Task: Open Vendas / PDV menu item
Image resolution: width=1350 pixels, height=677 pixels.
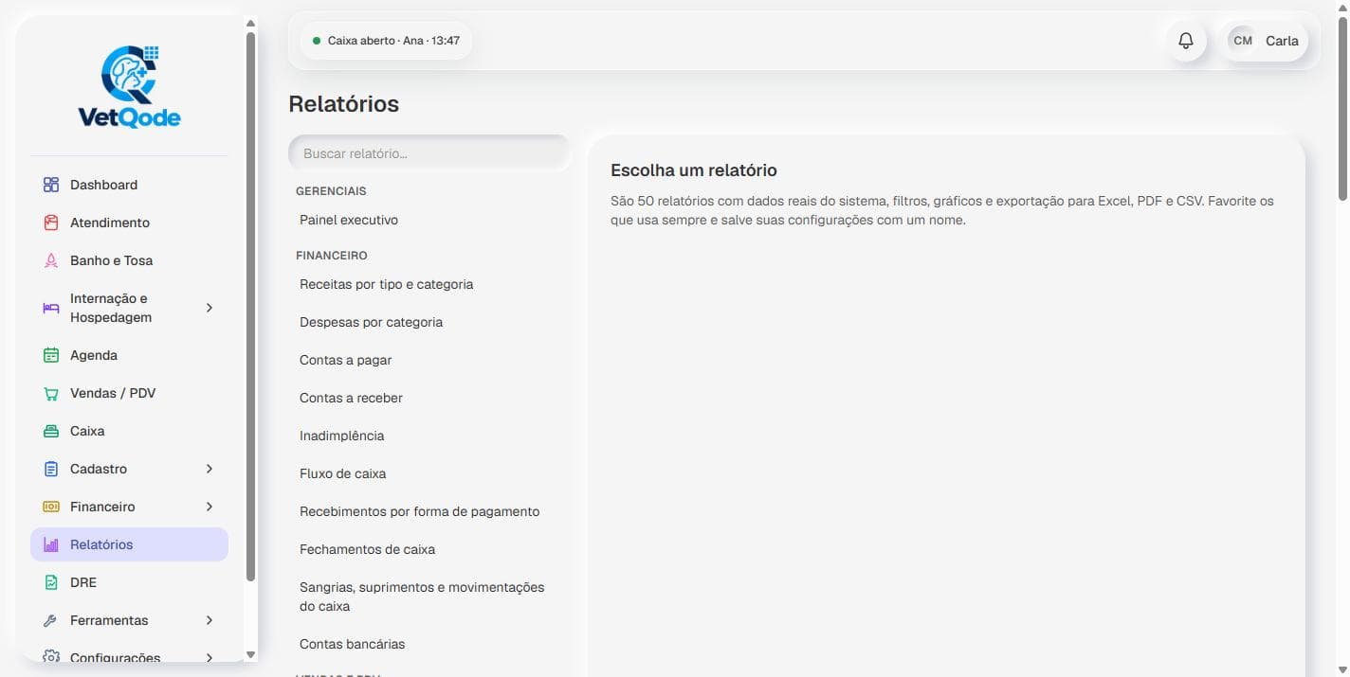Action: click(129, 393)
